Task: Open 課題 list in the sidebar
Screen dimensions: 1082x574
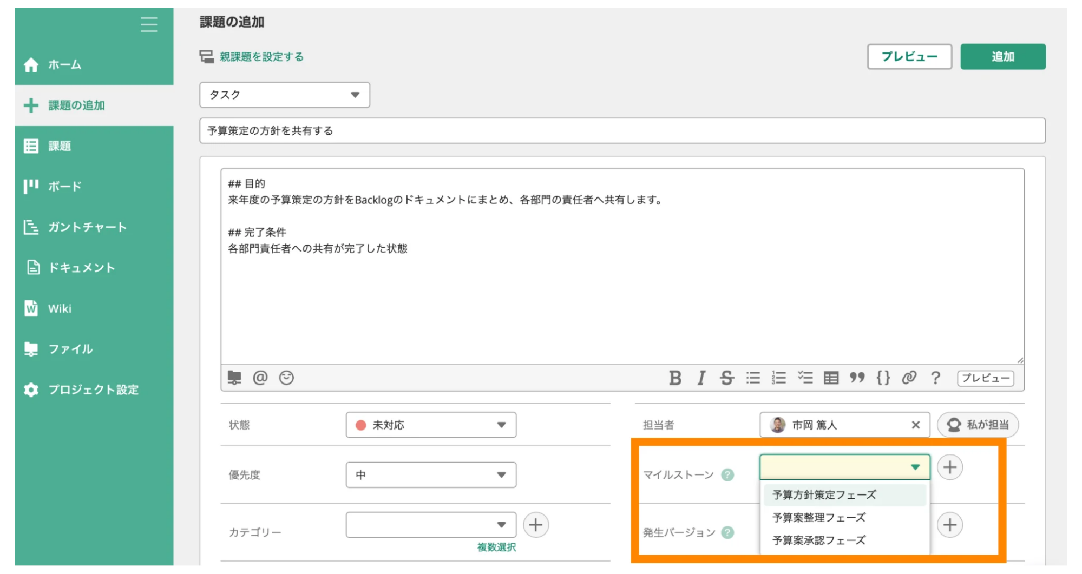Action: coord(94,146)
